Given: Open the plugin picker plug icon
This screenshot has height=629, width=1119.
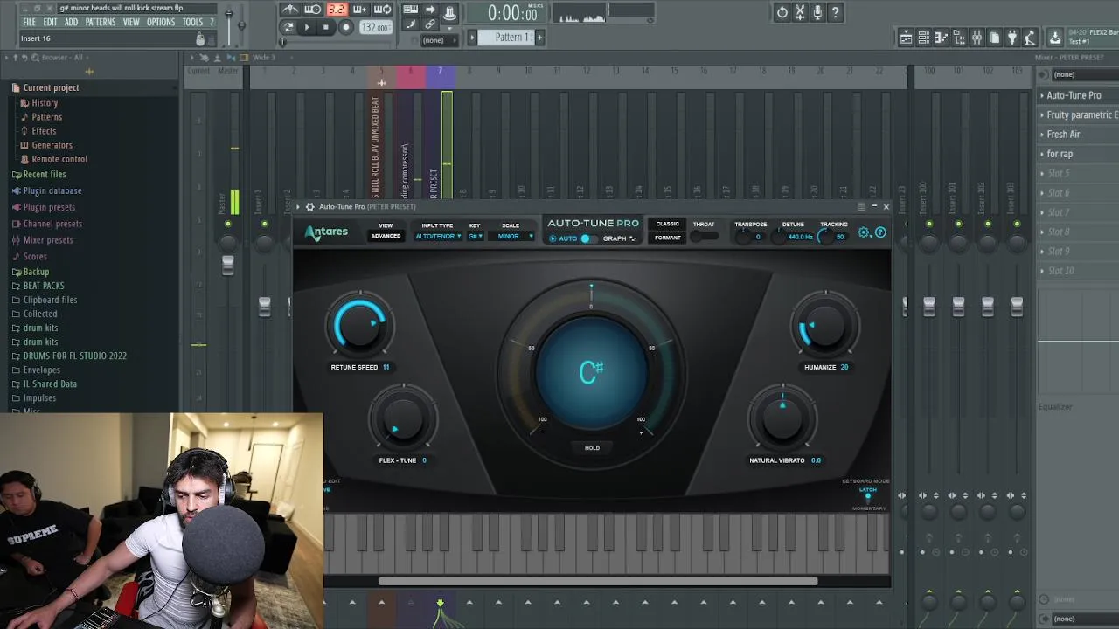Looking at the screenshot, I should (1012, 38).
